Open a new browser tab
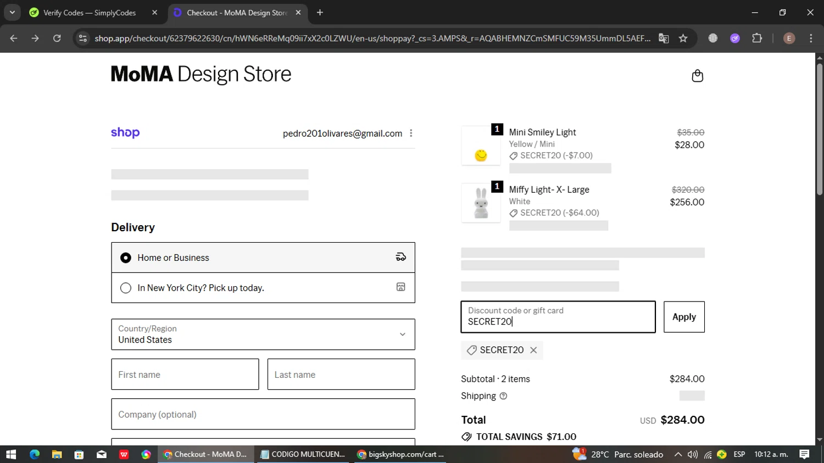 pyautogui.click(x=320, y=13)
